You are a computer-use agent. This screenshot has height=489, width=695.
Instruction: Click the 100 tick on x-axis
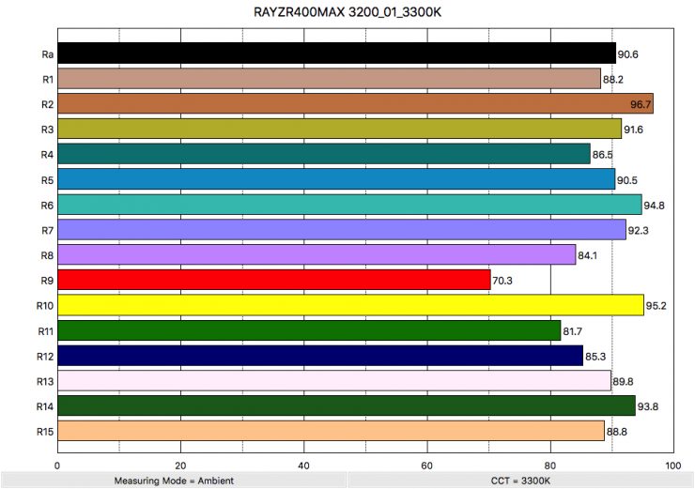coord(672,464)
